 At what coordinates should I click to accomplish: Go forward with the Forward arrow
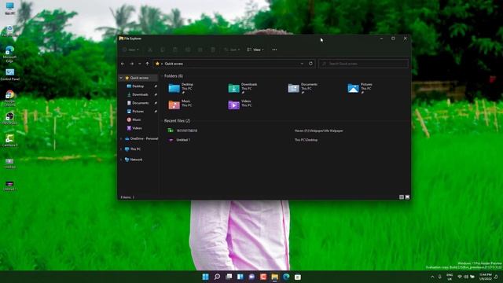131,64
